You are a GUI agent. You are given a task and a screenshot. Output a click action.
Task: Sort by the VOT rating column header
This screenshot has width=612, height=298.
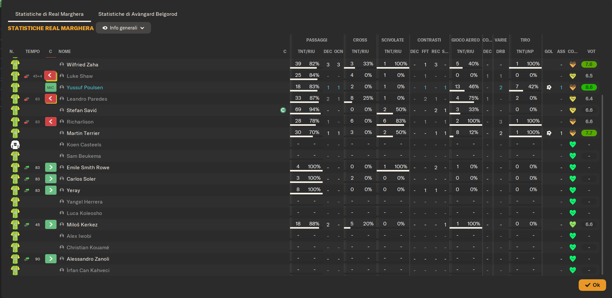point(591,52)
